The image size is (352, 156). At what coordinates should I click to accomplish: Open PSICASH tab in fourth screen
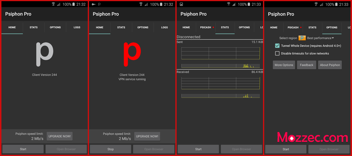pyautogui.click(x=293, y=27)
